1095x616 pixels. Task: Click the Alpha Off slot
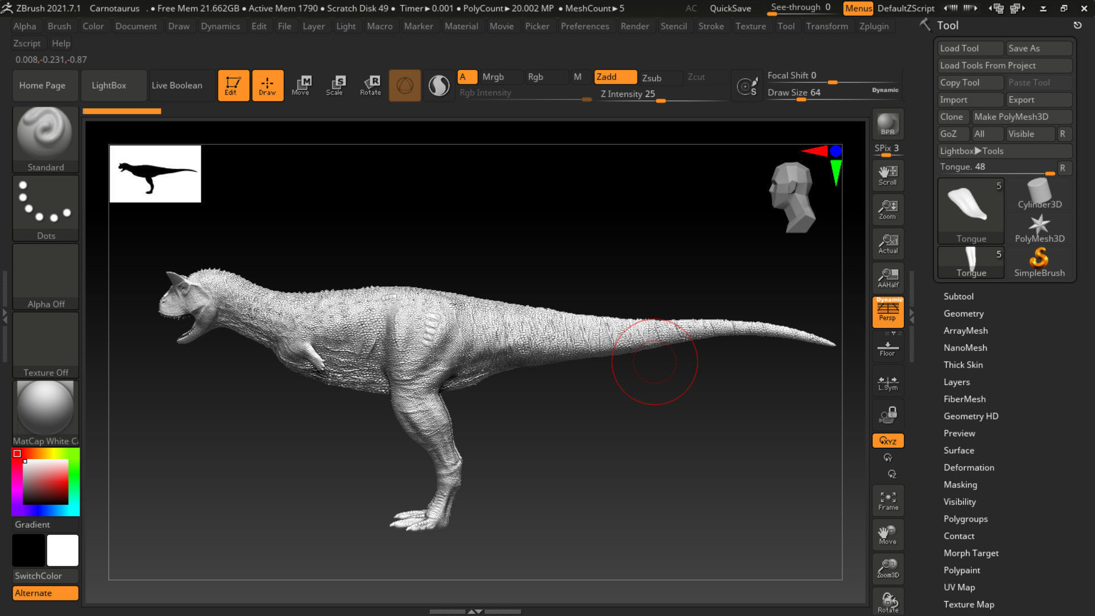point(46,277)
